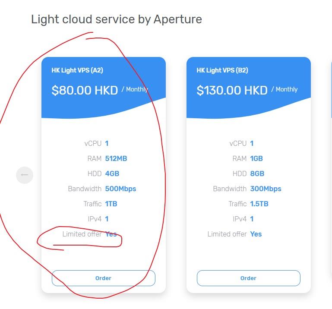The height and width of the screenshot is (309, 332).
Task: Click the 4GB HDD value
Action: 112,173
